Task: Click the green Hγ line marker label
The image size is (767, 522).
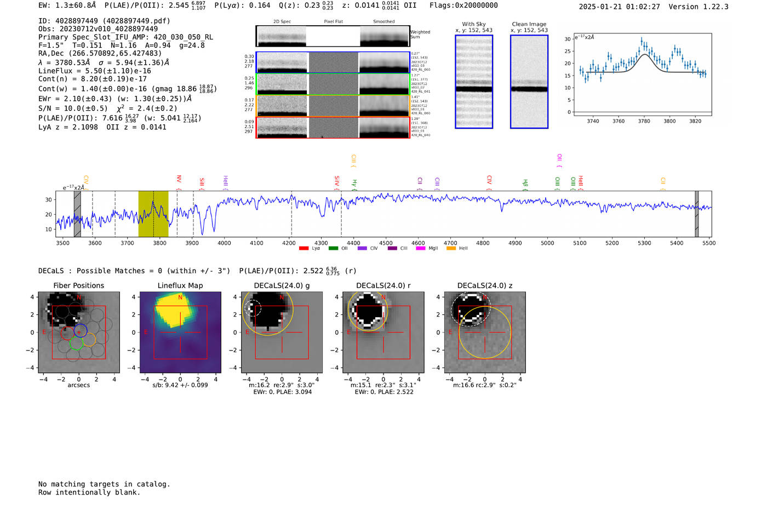Action: click(x=354, y=185)
